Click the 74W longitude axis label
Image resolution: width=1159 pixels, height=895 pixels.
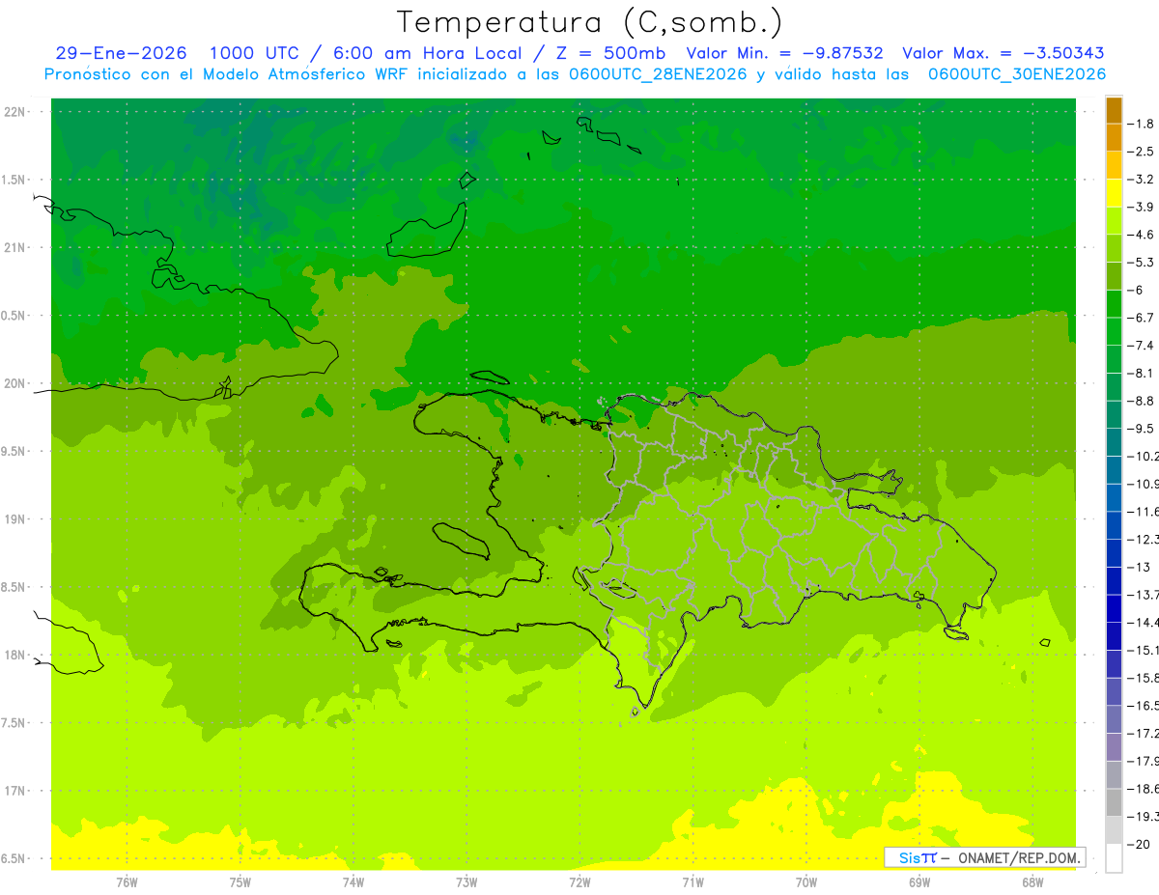coord(353,882)
